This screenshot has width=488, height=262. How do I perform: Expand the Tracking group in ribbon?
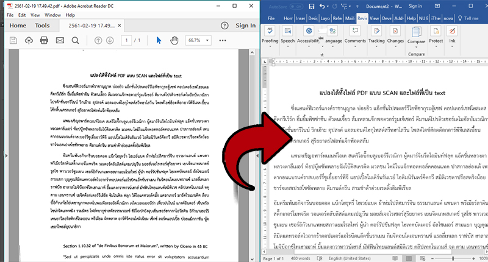click(376, 44)
